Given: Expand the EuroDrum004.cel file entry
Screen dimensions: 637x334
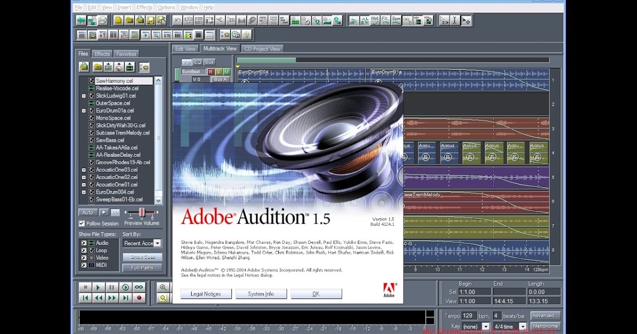Looking at the screenshot, I should click(x=84, y=192).
